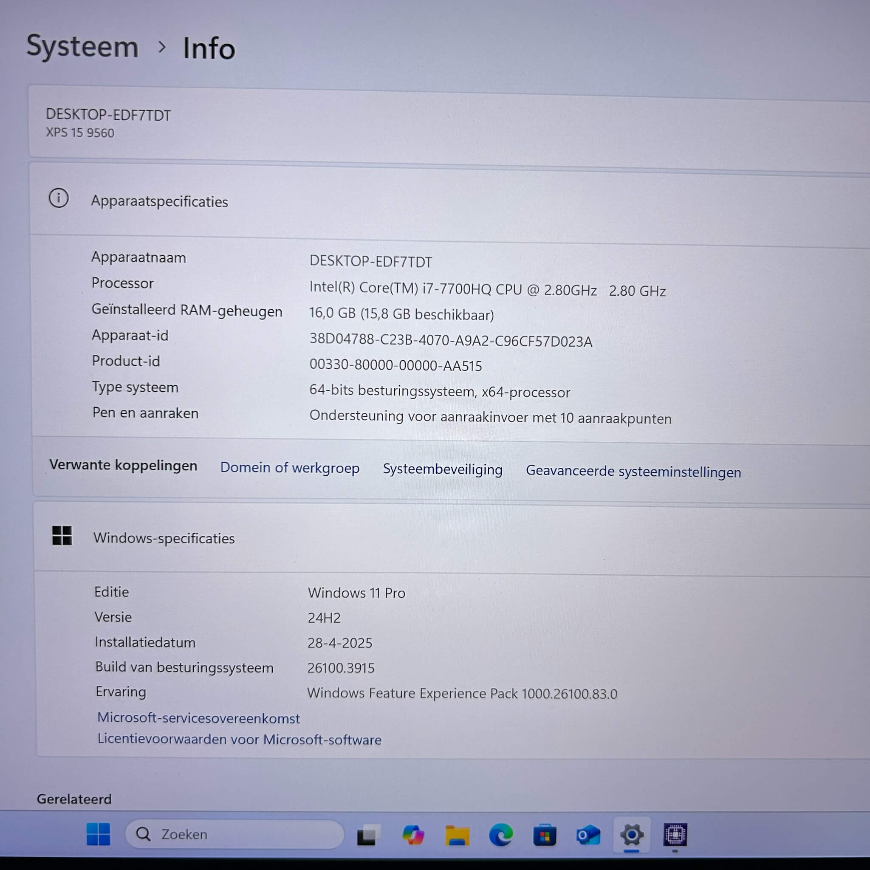This screenshot has width=870, height=870.
Task: Select the 24H2 version value
Action: point(324,618)
